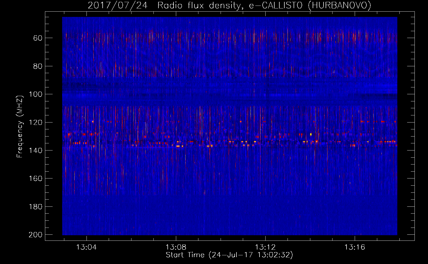Click the 180 frequency tick label
Screen dimensions: 428x264
[36, 207]
